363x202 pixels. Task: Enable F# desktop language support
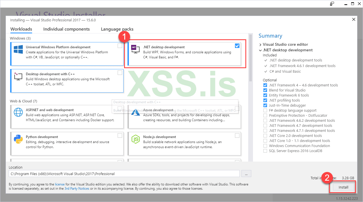pos(265,111)
